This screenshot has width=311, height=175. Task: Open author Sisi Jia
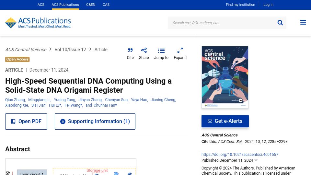click(38, 105)
